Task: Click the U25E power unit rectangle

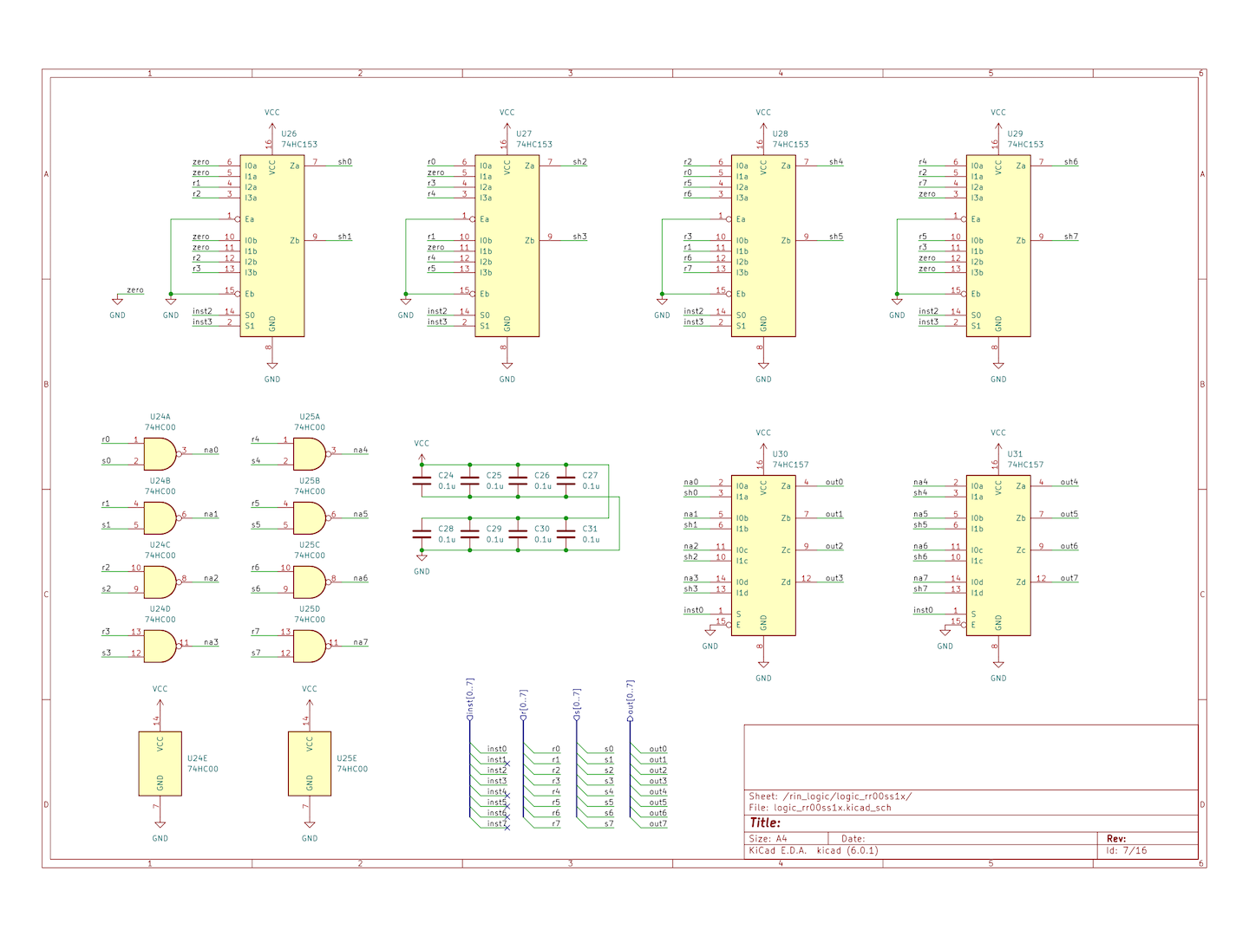Action: (310, 764)
